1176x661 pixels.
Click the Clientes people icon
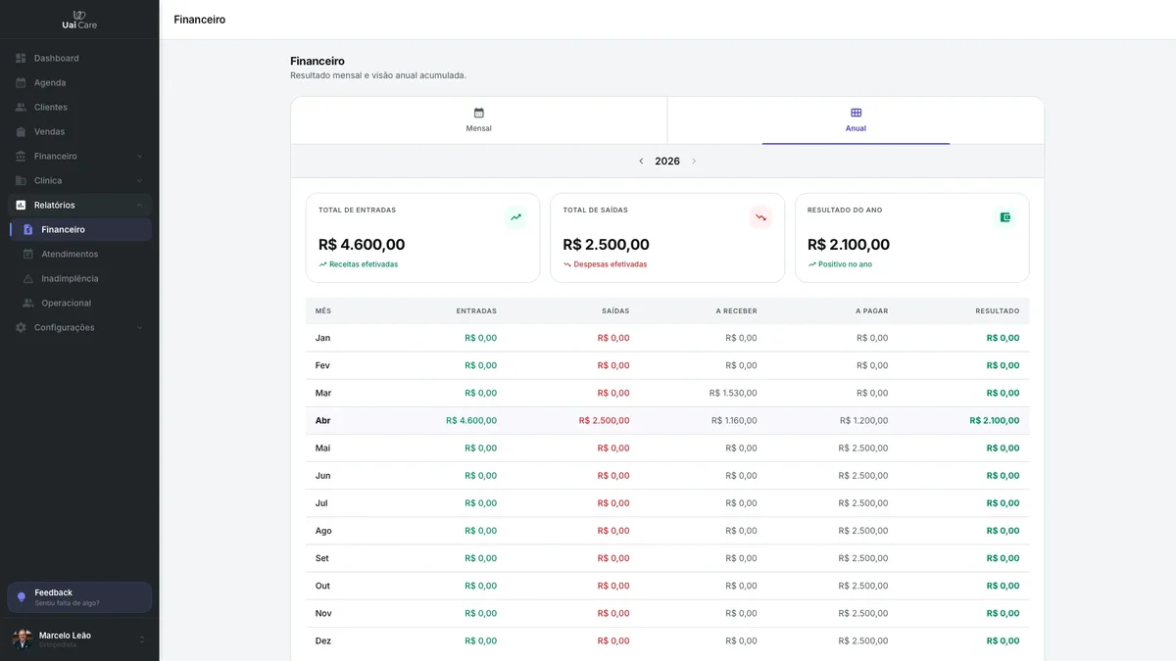coord(21,108)
